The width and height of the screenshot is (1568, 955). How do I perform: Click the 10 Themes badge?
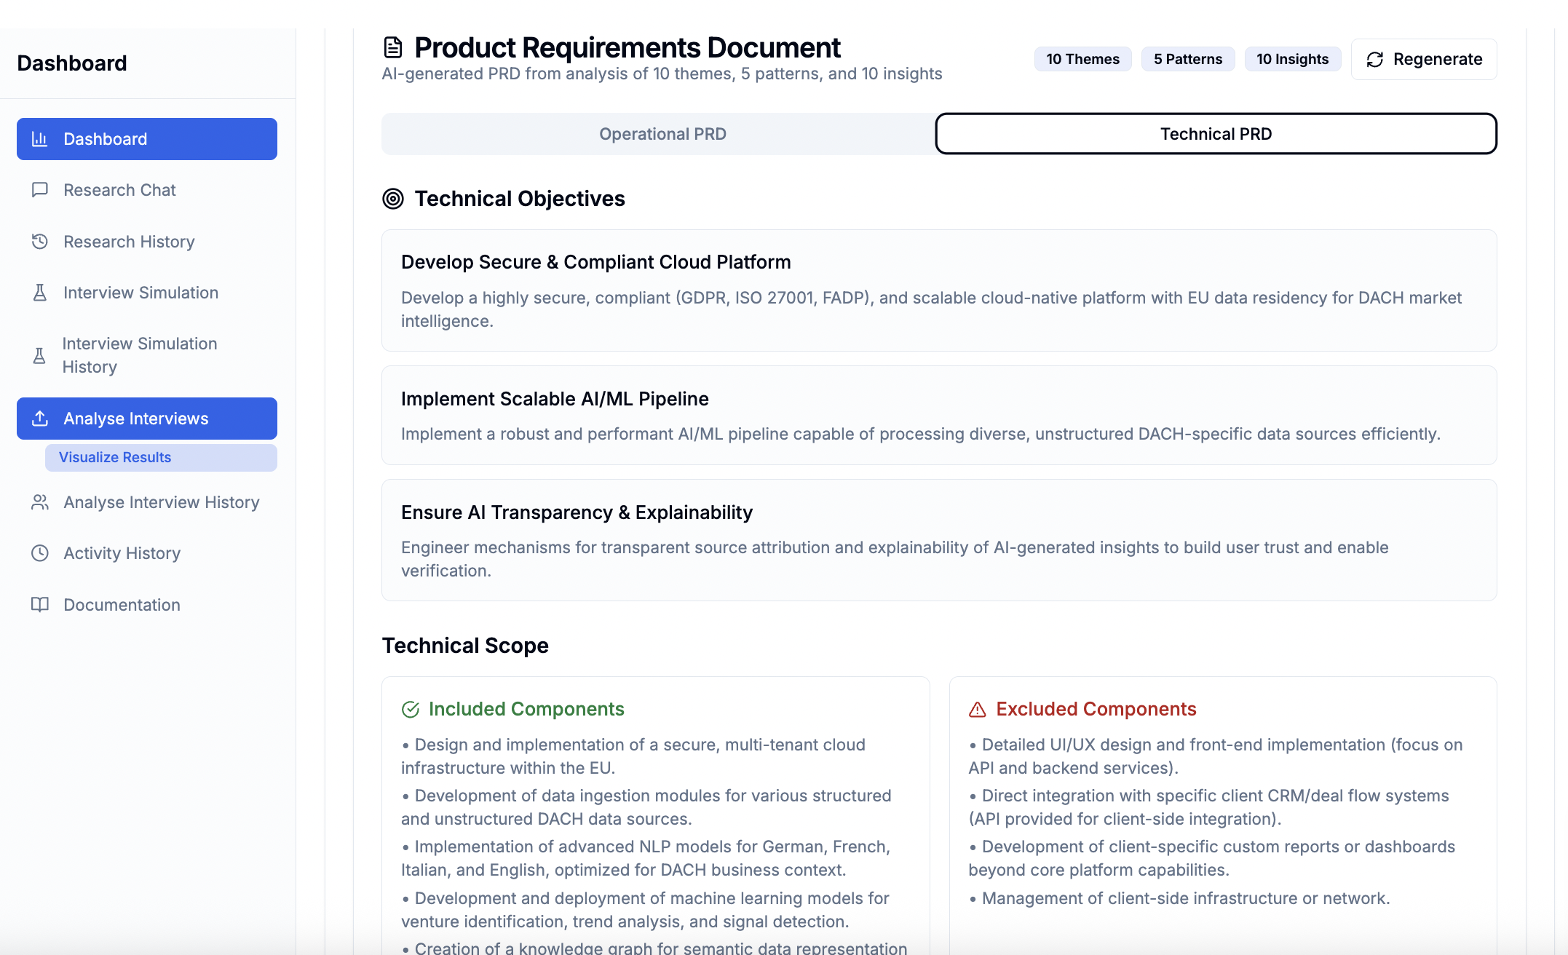pyautogui.click(x=1082, y=59)
